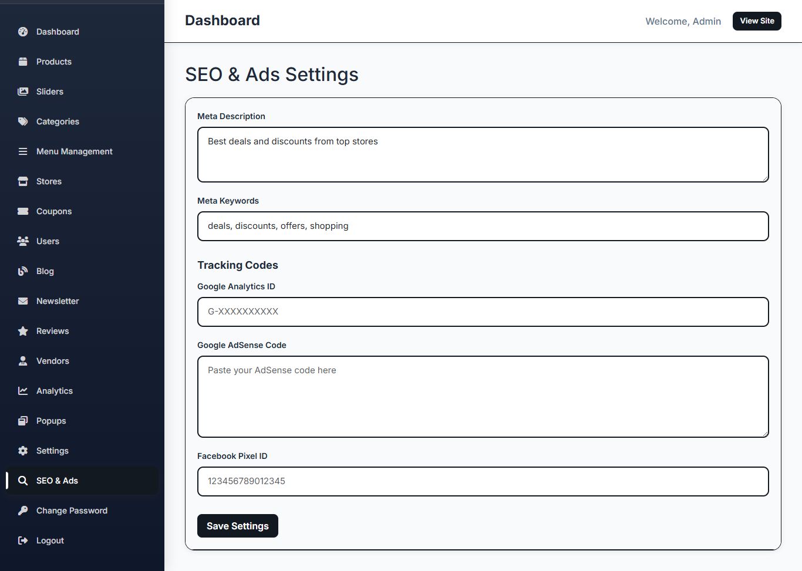
Task: Click the Settings gear icon in sidebar
Action: click(23, 451)
